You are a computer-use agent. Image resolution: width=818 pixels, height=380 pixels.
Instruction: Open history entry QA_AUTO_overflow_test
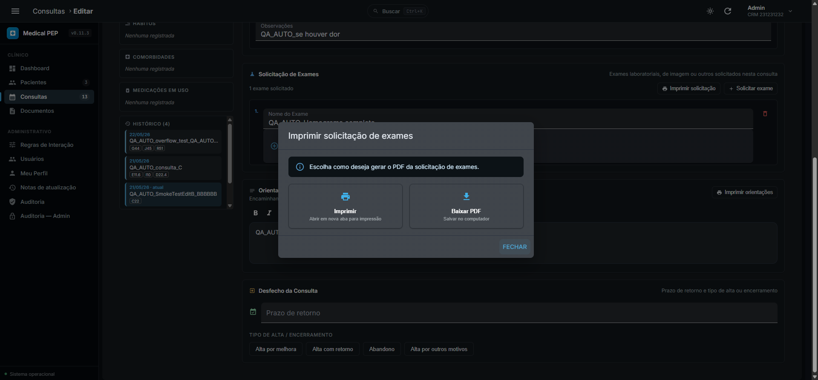173,141
